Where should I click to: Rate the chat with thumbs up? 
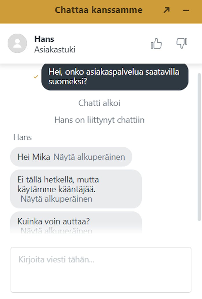(156, 44)
